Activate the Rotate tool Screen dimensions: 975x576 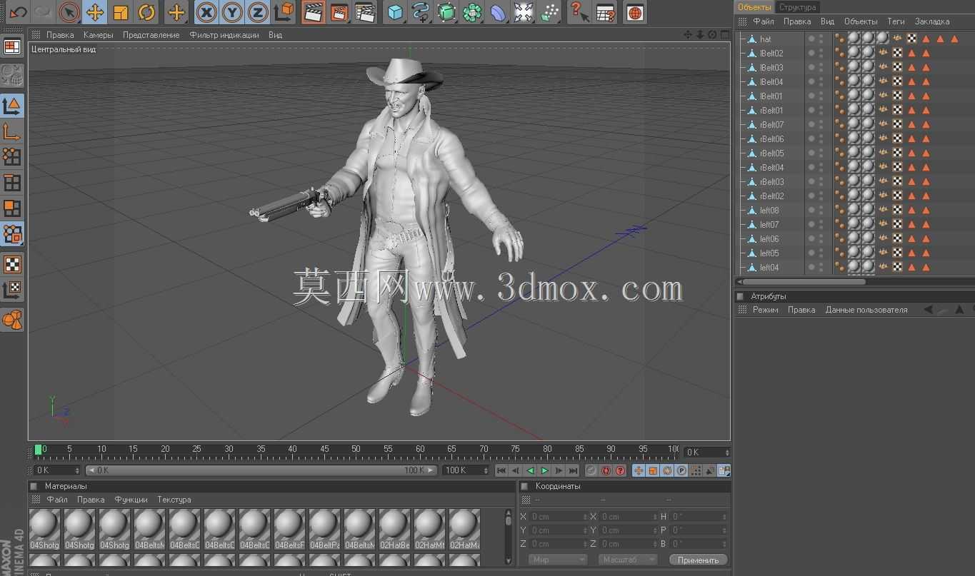click(x=146, y=12)
